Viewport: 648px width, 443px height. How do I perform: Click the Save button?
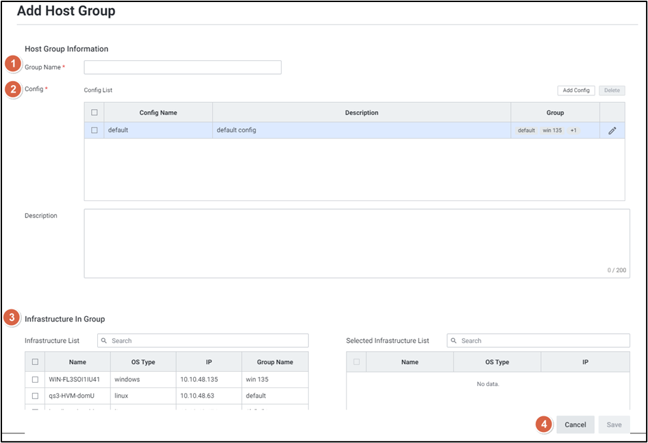[614, 424]
